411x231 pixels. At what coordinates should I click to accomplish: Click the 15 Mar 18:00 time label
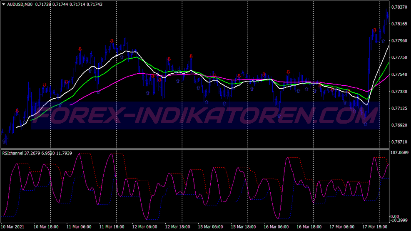[x=243, y=227]
